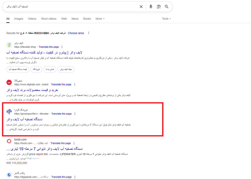Click the فروشگاه sitelink chip
Viewport: 251px width, 179px height.
pyautogui.click(x=36, y=69)
